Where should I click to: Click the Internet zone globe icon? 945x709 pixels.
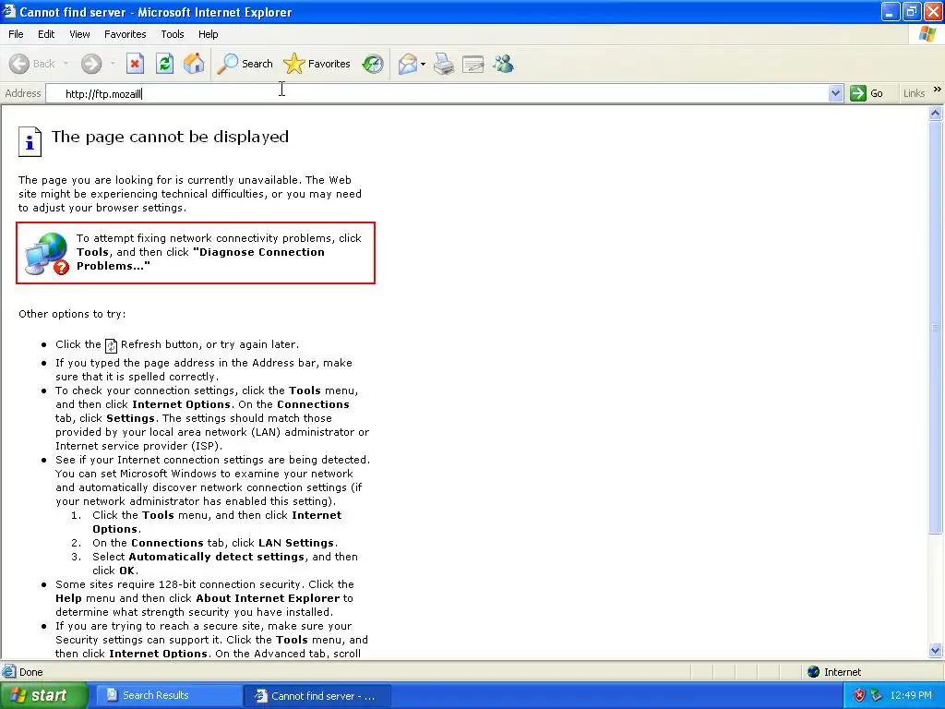click(x=814, y=672)
